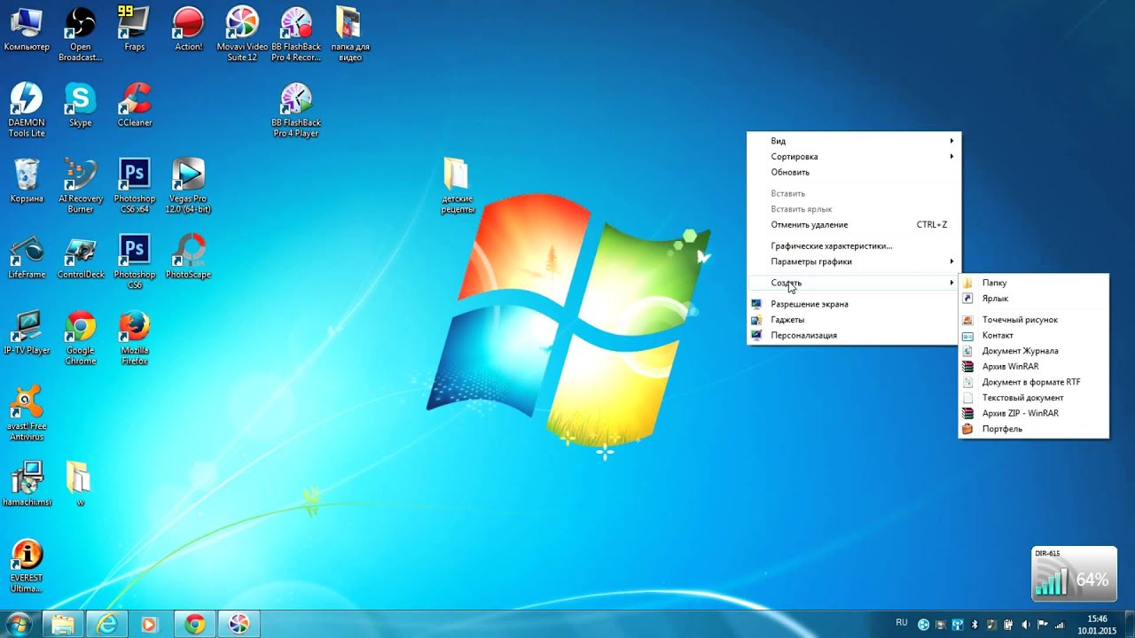Select the ControlDeck desktop shortcut
This screenshot has height=638, width=1135.
(81, 257)
